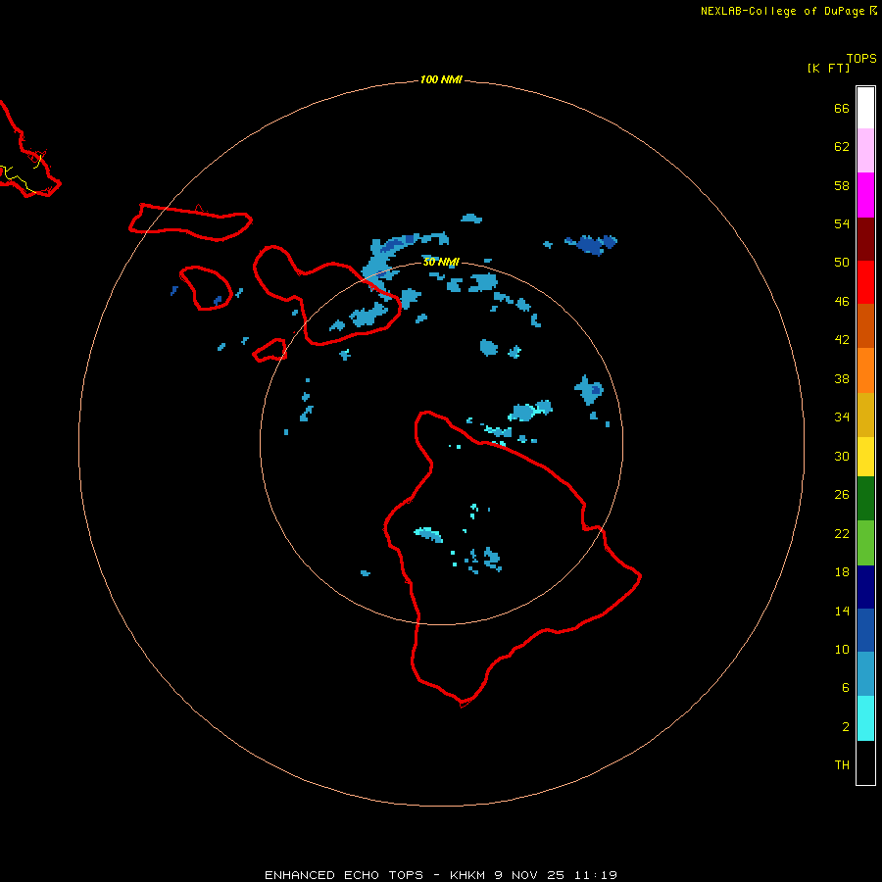Click the legend value 14

pos(842,611)
